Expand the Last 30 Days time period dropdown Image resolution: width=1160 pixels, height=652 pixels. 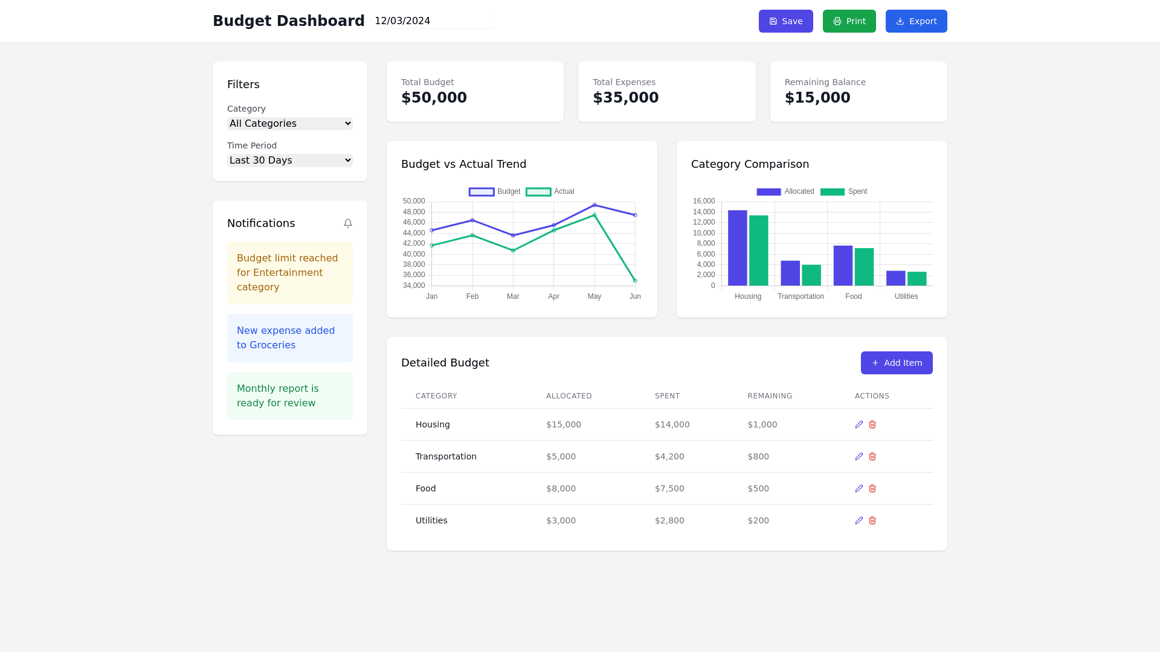click(290, 161)
